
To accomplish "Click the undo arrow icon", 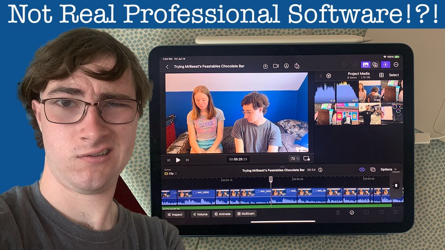I will 344,65.
